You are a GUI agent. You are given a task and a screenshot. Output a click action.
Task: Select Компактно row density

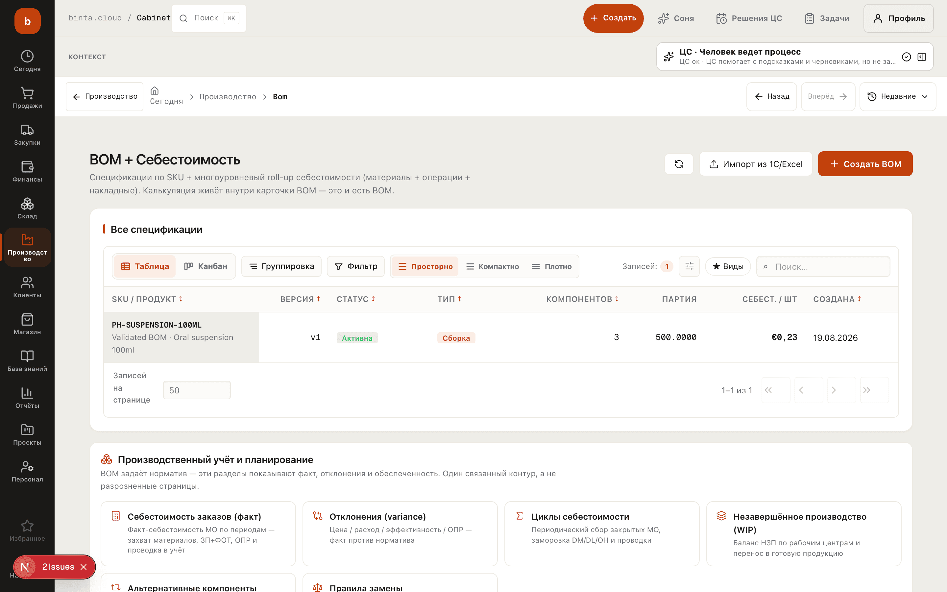(492, 266)
